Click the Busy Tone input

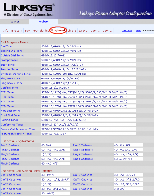pyautogui.click(x=88, y=65)
